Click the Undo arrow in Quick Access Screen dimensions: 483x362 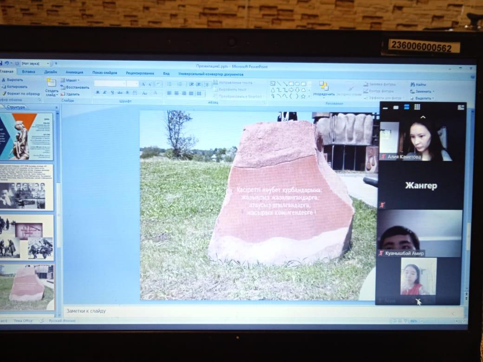7,63
